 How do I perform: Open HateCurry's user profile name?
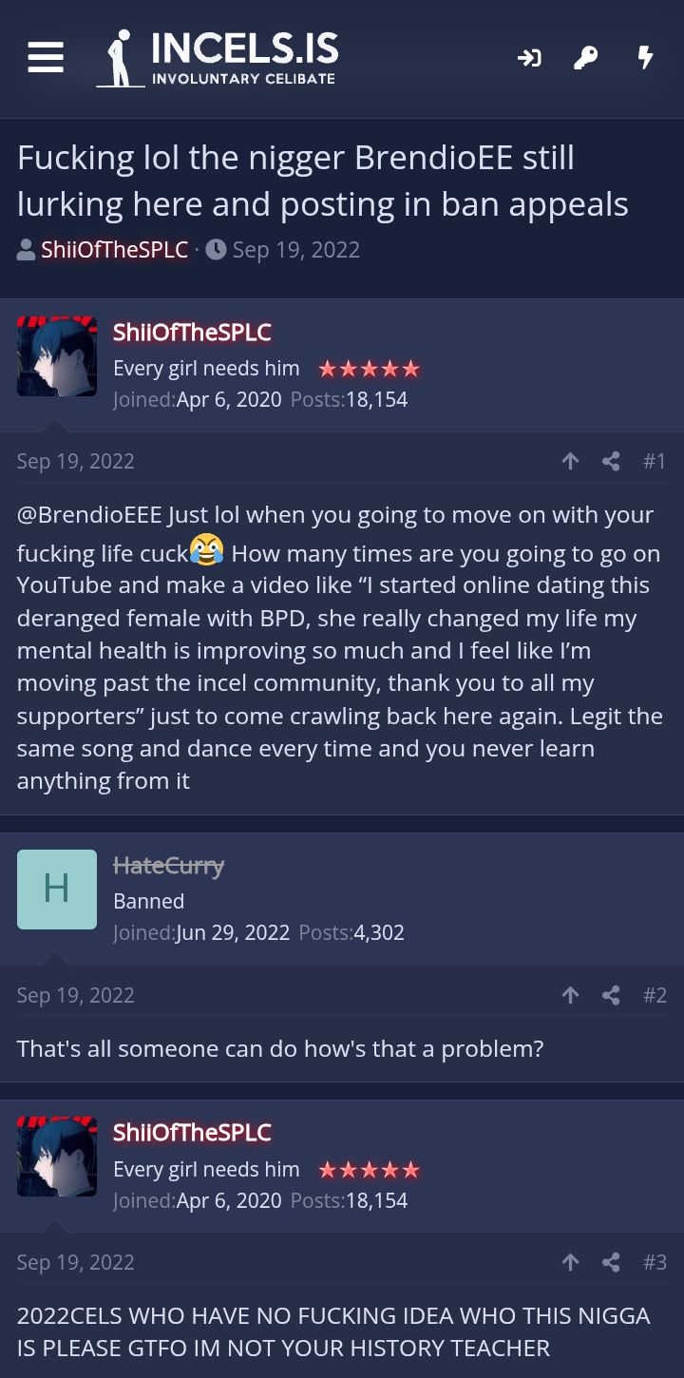[168, 866]
